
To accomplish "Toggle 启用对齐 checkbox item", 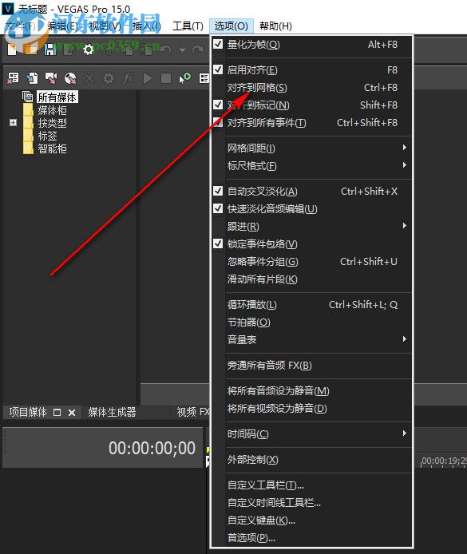I will pyautogui.click(x=312, y=70).
